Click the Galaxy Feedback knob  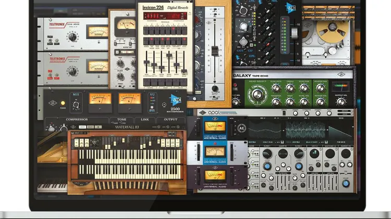coord(276,102)
